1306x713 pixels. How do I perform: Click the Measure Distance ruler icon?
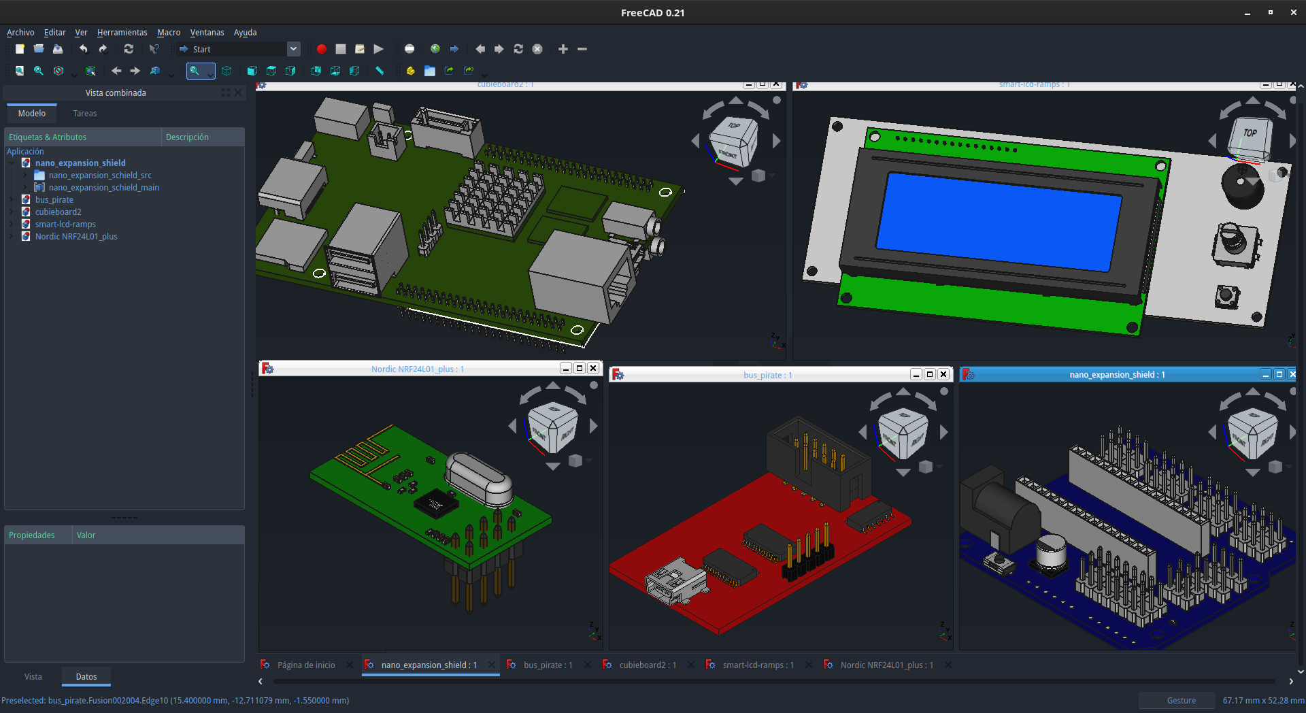point(380,71)
